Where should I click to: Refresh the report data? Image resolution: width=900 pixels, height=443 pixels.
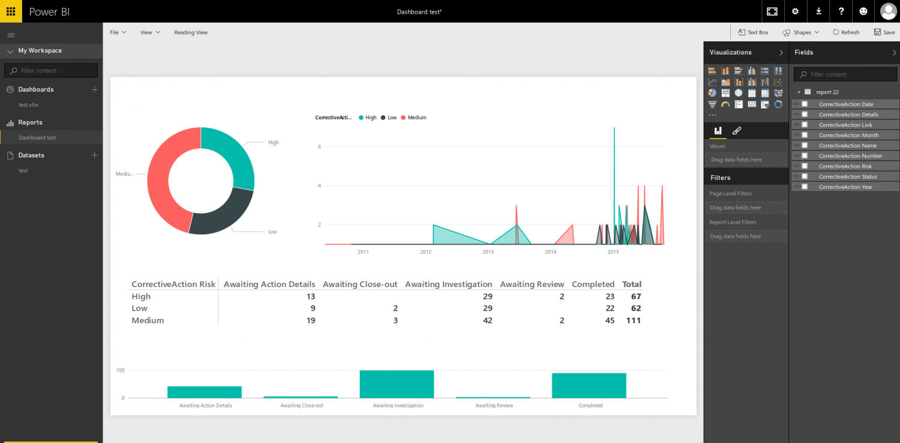846,32
